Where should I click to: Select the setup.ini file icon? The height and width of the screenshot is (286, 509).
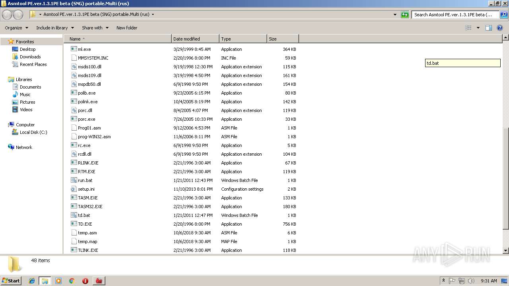[x=74, y=189]
